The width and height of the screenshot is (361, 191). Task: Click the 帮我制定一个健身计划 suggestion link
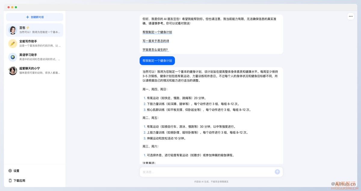point(157,32)
